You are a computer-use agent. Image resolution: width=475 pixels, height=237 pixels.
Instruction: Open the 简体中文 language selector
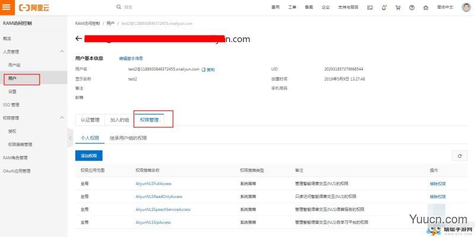(445, 8)
